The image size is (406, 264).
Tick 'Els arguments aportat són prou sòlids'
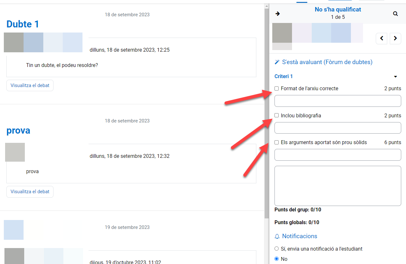tap(277, 143)
